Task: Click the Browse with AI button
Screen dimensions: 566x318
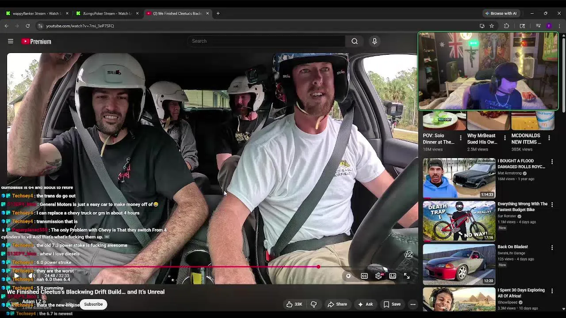Action: pos(501,13)
